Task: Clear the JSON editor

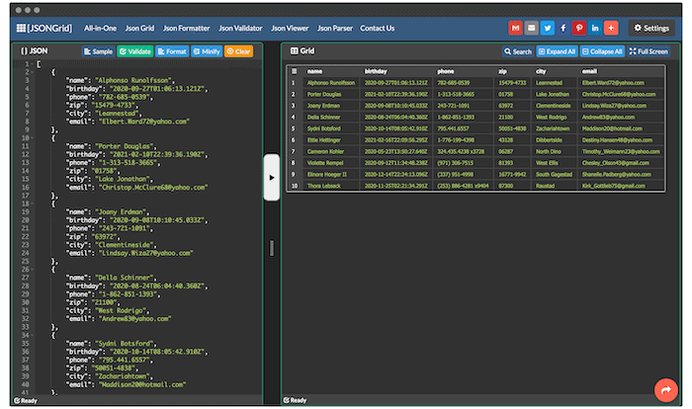Action: (238, 51)
